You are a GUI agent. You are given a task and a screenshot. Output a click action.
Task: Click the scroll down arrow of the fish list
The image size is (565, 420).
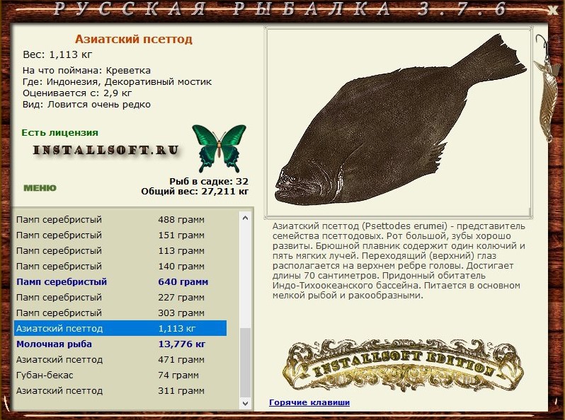pos(246,403)
